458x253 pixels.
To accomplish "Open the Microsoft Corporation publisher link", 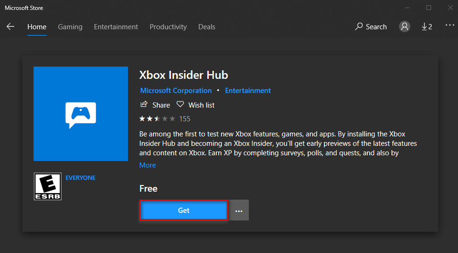I will pyautogui.click(x=176, y=91).
